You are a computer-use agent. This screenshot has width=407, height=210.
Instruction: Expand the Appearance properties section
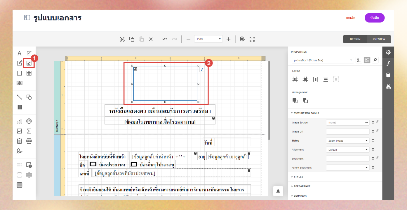pos(302,186)
